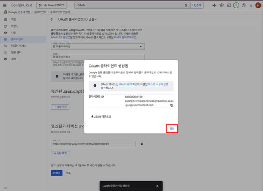Go to 브랜딩 in the sidebar
Screen dimensions: 263x191
coord(15,26)
